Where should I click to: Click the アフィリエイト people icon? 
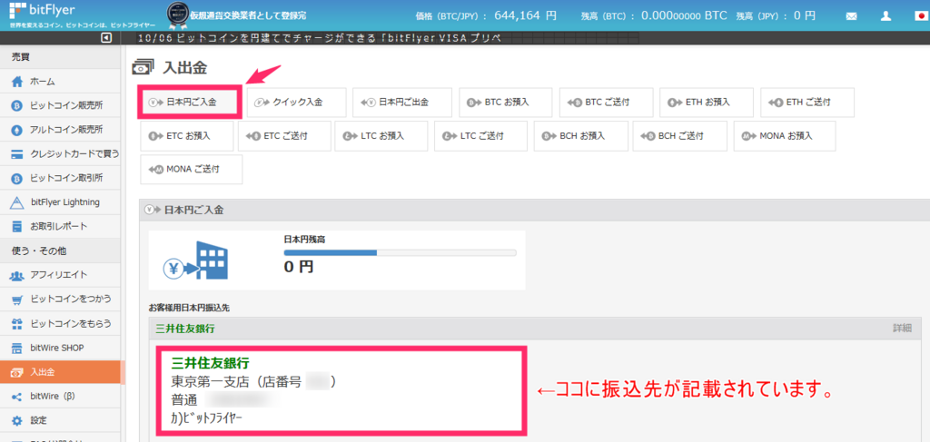coord(17,275)
